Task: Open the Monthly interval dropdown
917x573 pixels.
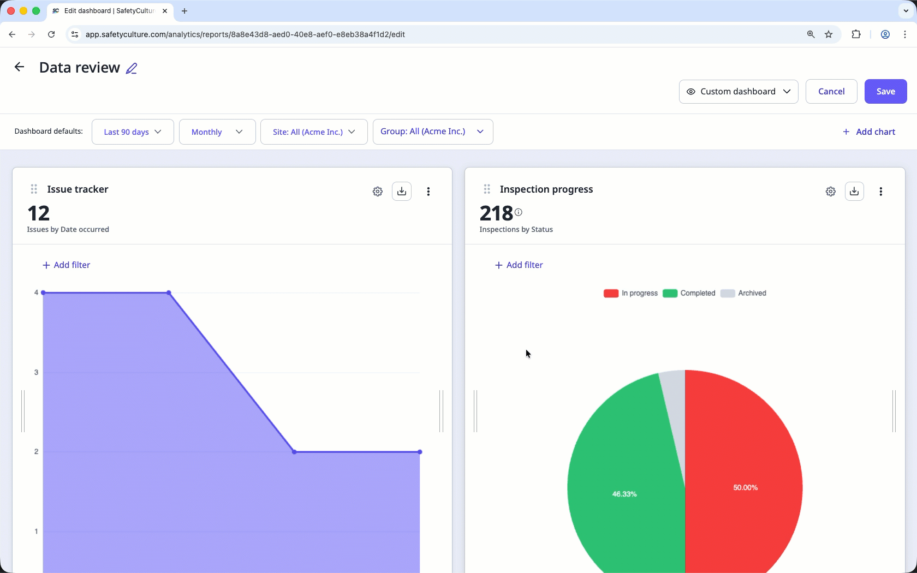Action: tap(217, 132)
